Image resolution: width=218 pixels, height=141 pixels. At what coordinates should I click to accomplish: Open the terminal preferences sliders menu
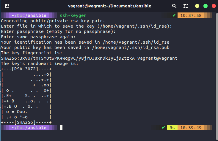click(x=186, y=6)
